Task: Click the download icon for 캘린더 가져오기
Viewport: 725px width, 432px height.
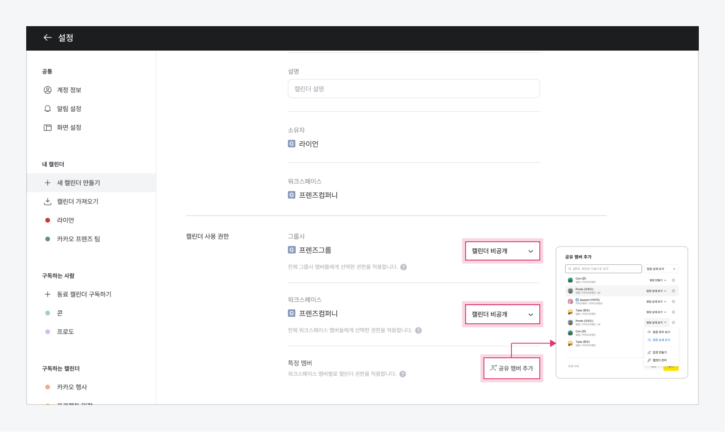Action: [48, 202]
